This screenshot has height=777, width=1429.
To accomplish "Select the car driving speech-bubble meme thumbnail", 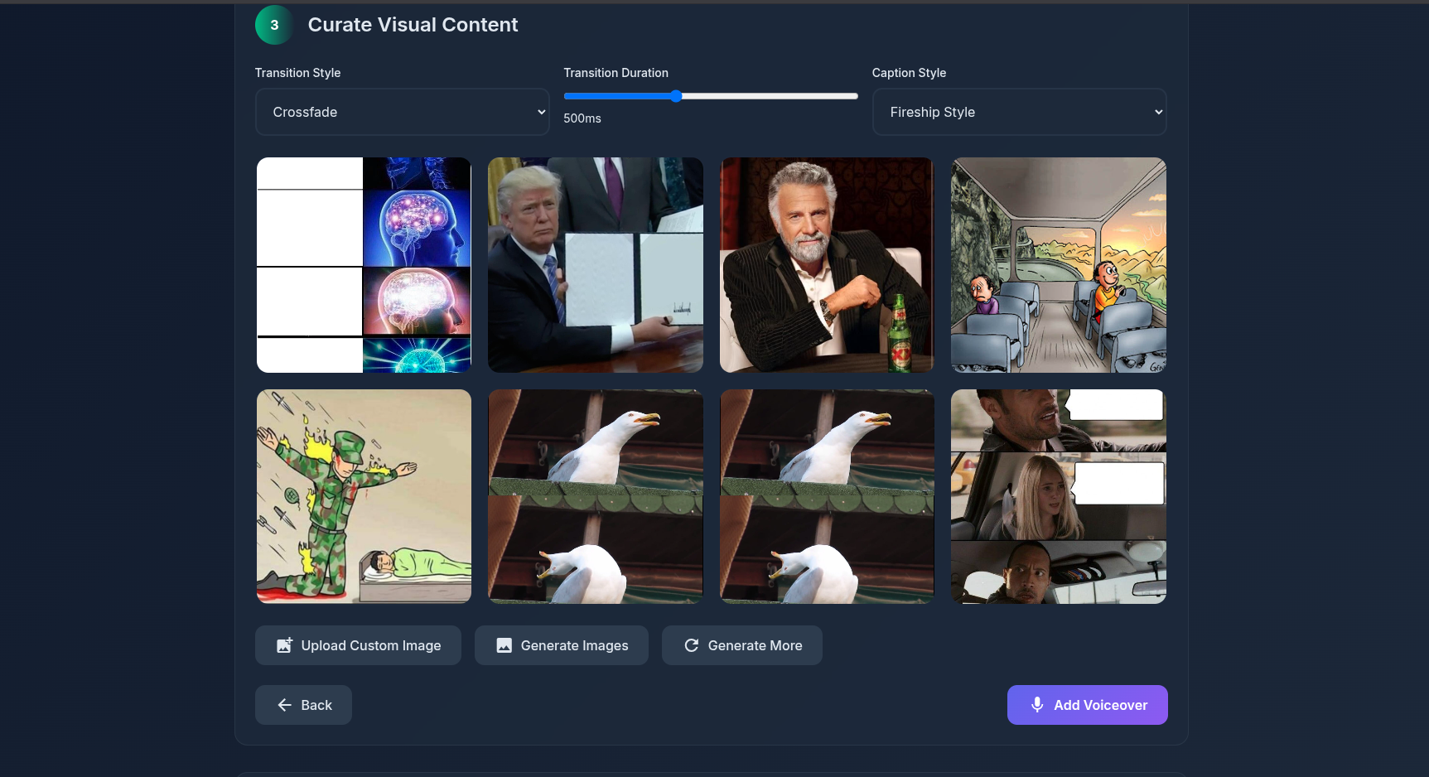I will pos(1059,496).
